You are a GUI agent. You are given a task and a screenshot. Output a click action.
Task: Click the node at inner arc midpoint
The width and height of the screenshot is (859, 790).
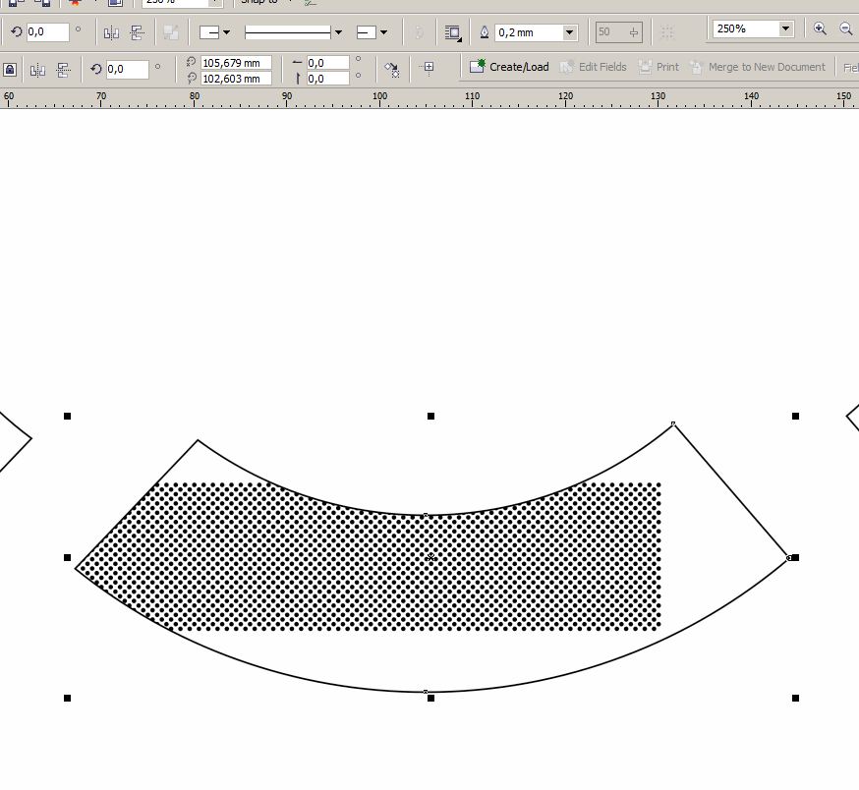pos(426,515)
